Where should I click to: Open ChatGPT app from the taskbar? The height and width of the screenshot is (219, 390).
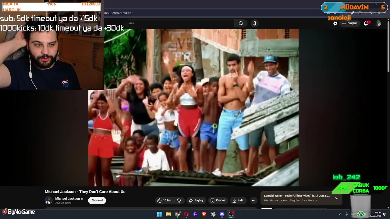point(213,214)
